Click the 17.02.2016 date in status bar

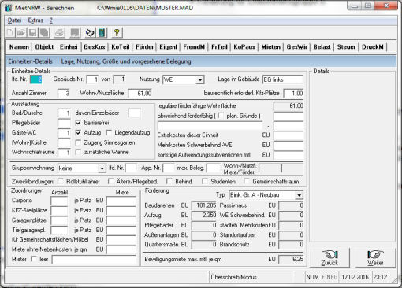click(x=355, y=277)
